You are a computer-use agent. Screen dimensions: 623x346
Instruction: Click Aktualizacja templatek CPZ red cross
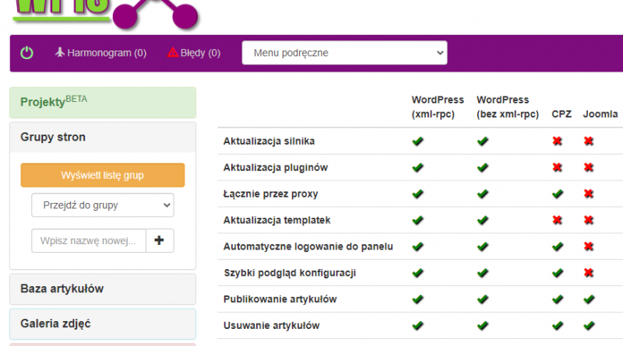[557, 220]
